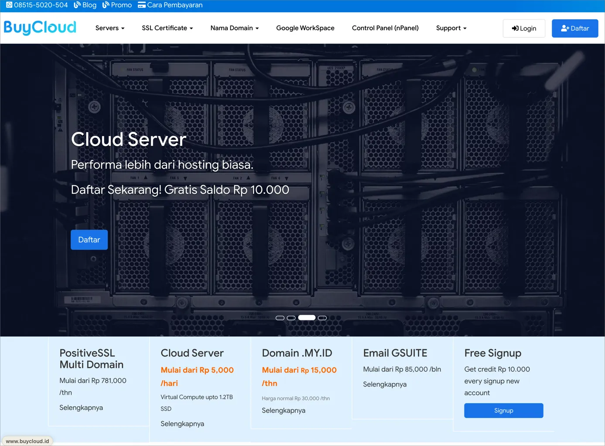Click 'Mulai dari Rp 5,000 /hari' price text
The height and width of the screenshot is (446, 605).
[197, 377]
